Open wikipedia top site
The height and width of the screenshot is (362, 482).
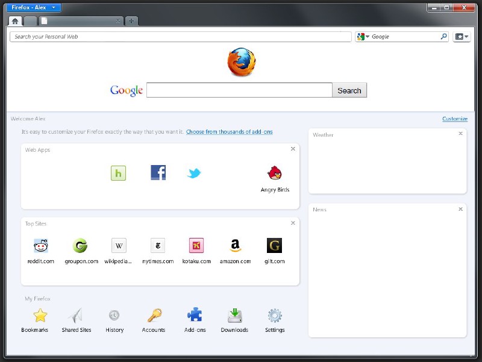tap(118, 251)
